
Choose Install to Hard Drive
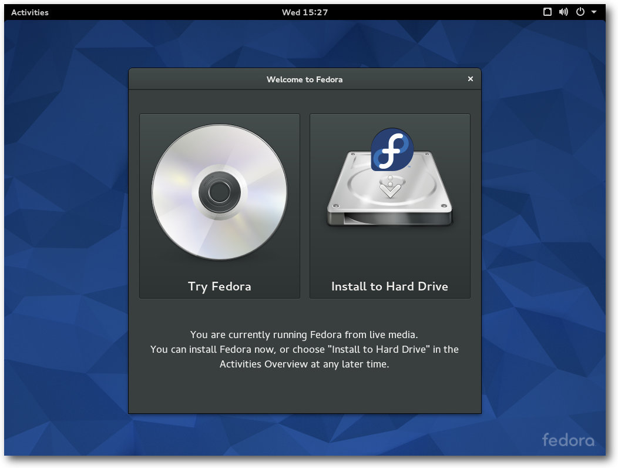coord(390,206)
